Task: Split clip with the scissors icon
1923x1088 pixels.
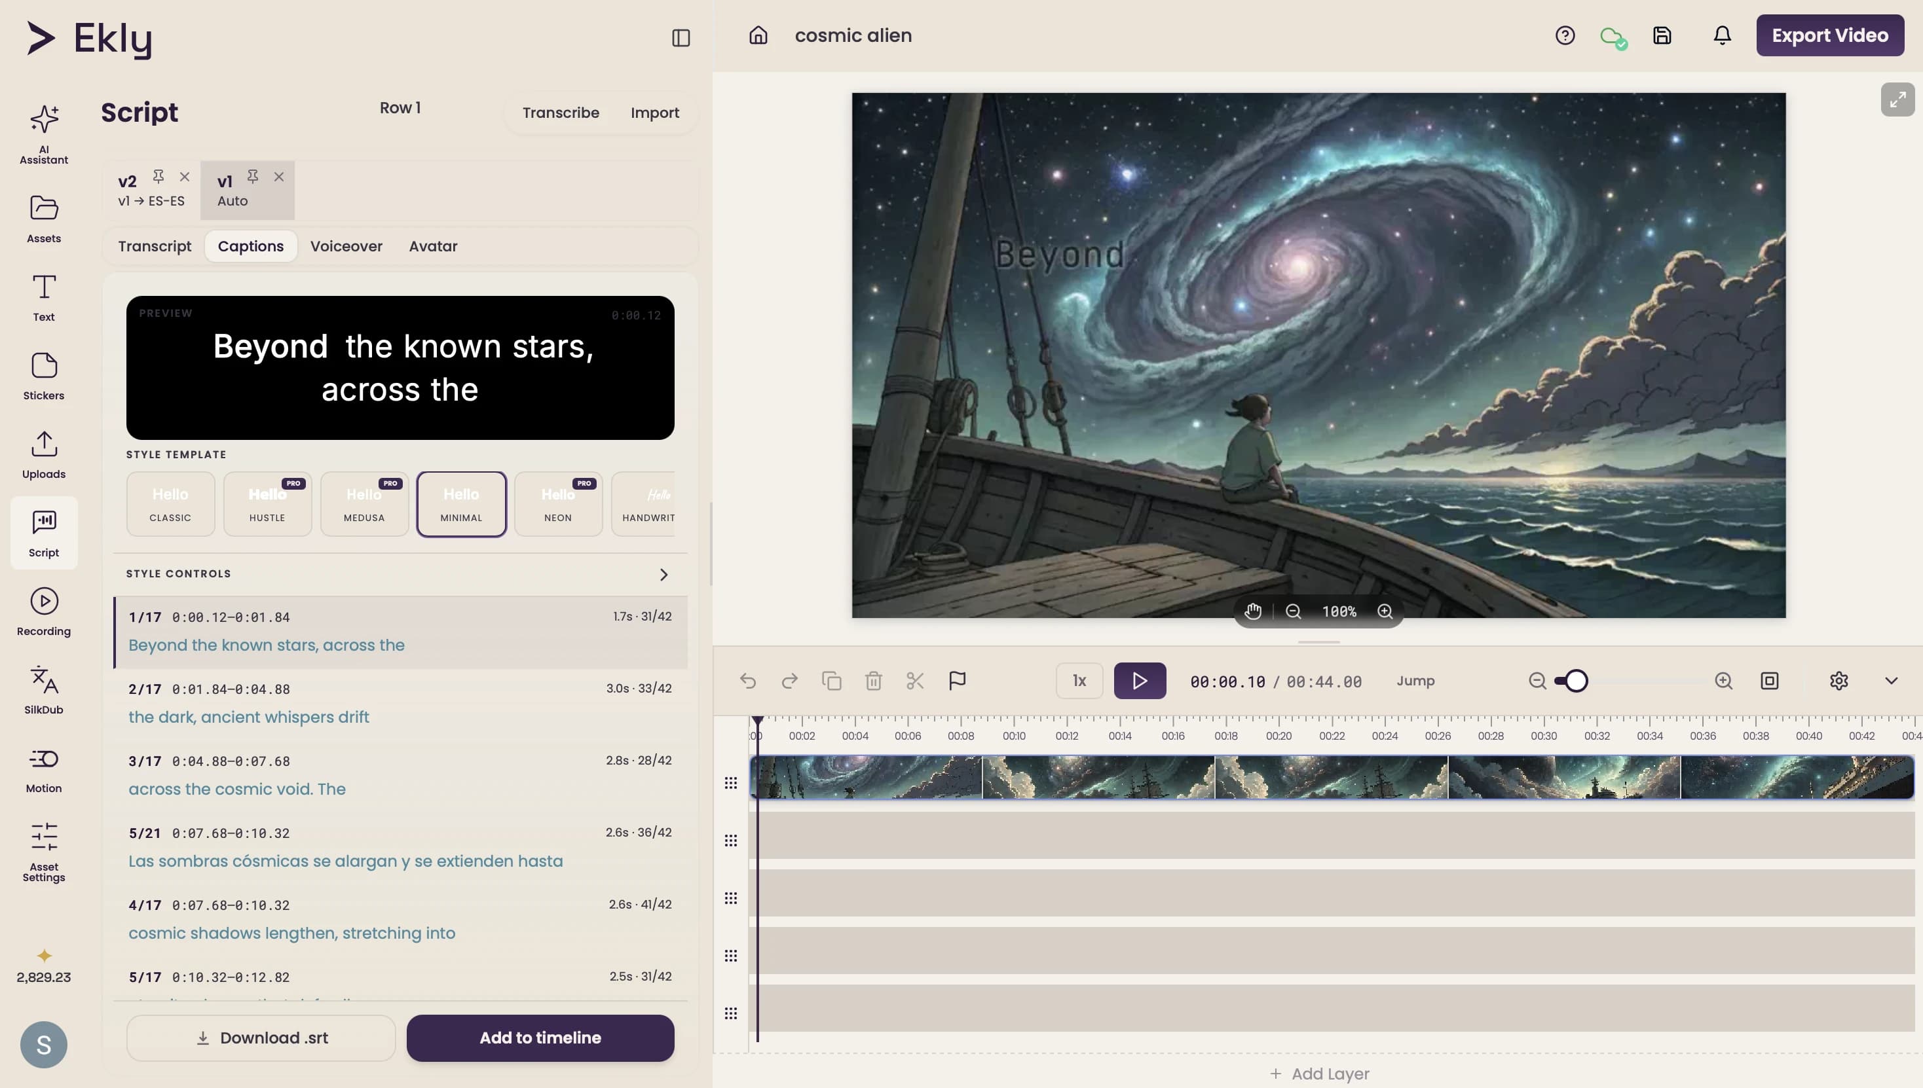Action: [x=915, y=681]
